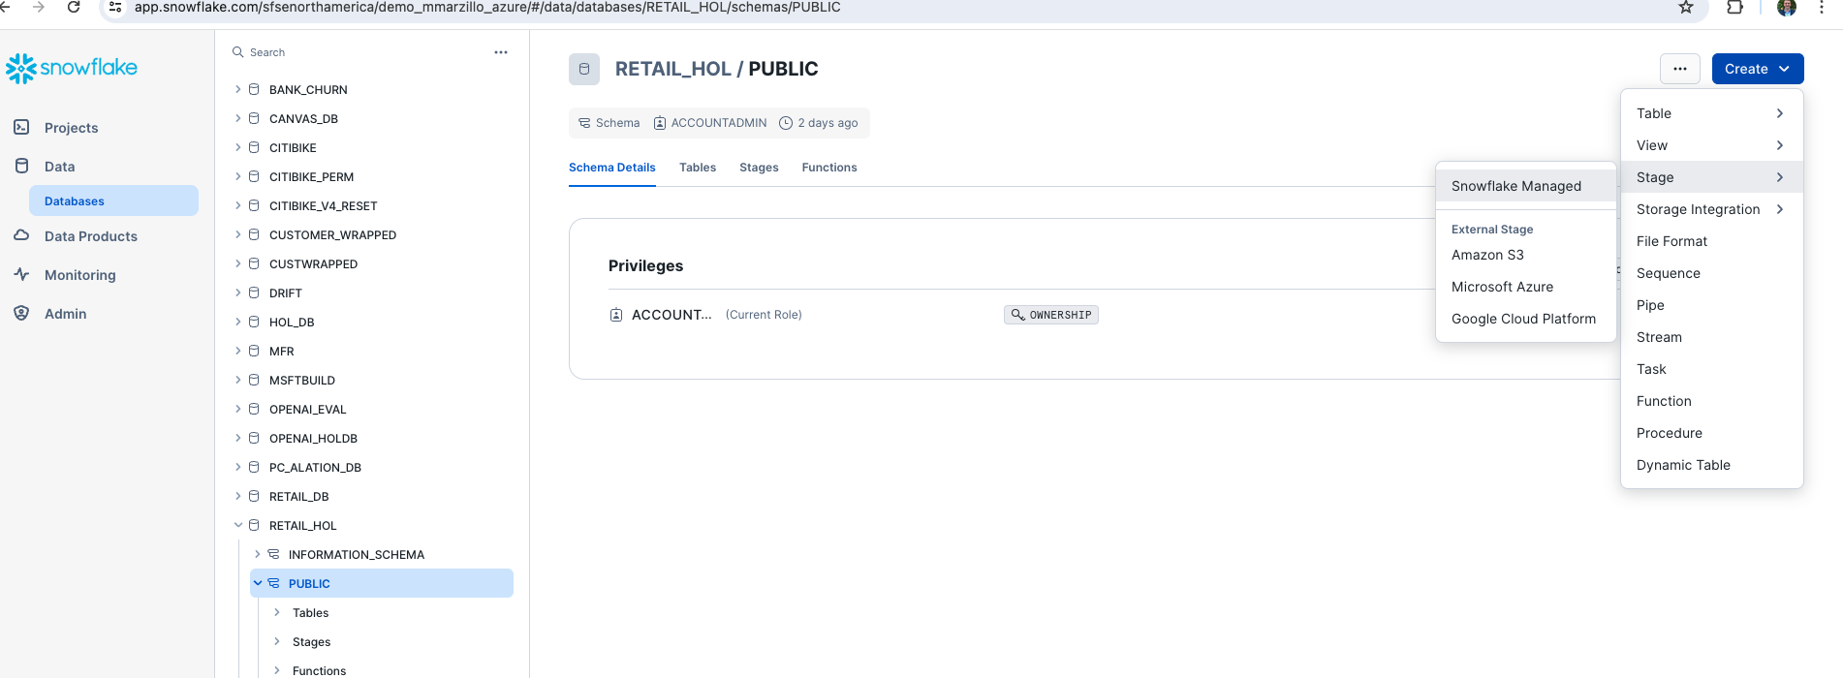This screenshot has width=1843, height=678.
Task: Collapse the RETAIL_HOL database tree
Action: [x=238, y=525]
